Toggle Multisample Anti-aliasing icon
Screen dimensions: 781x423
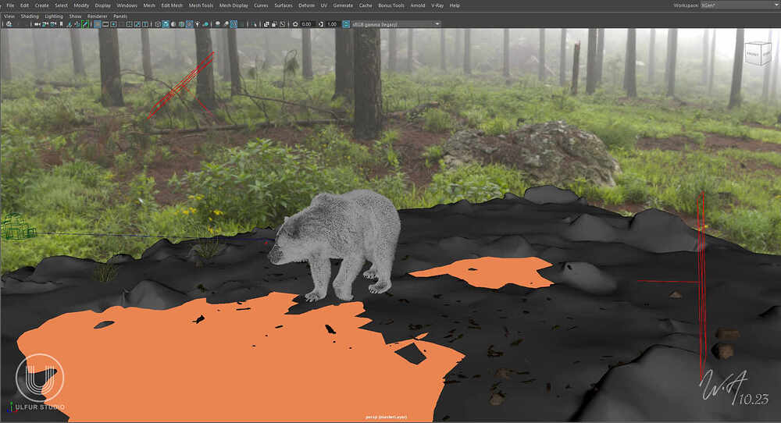(x=233, y=24)
